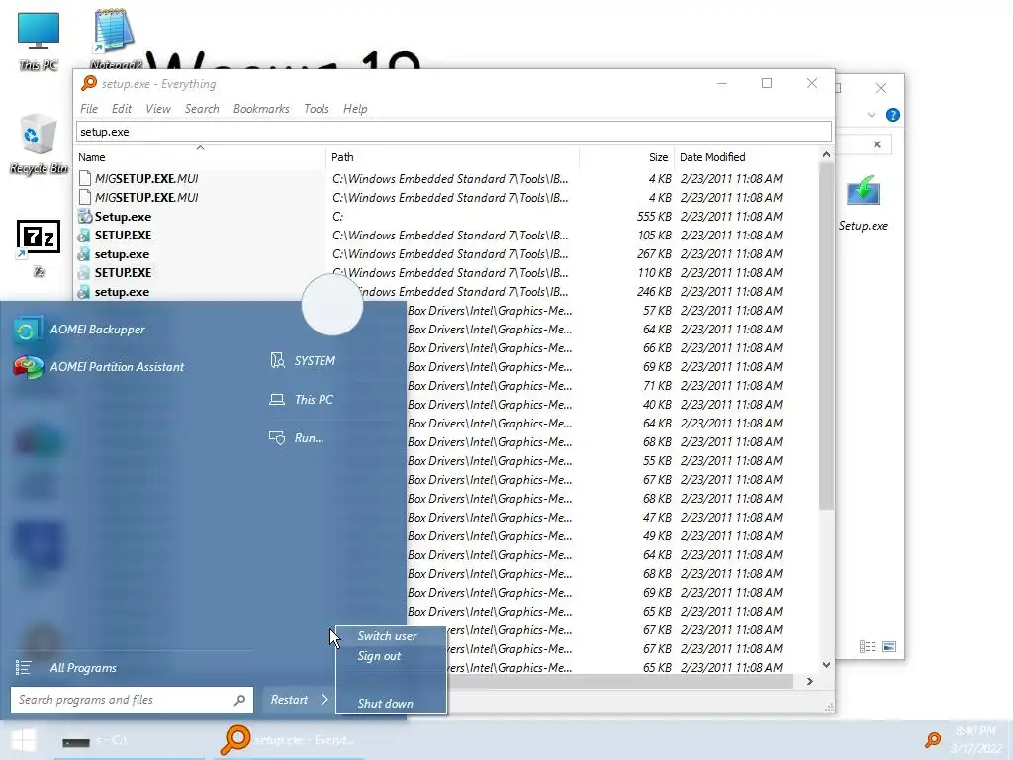The width and height of the screenshot is (1013, 760).
Task: Select the icon of the 110 KB SETUP.EXE
Action: tap(84, 273)
